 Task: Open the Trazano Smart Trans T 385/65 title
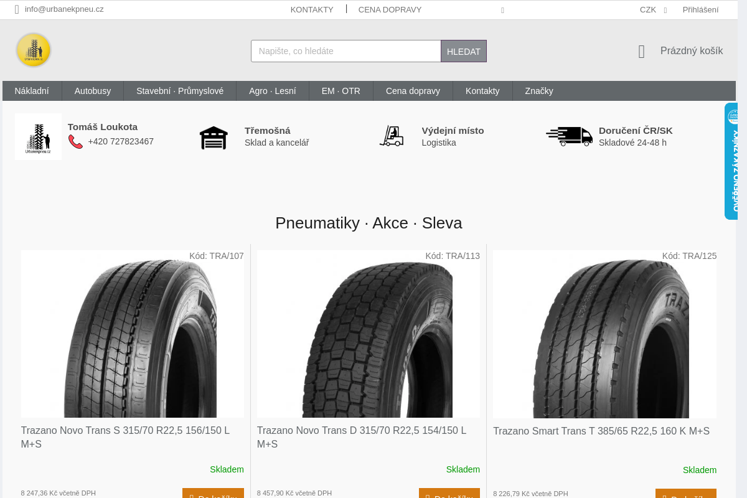(601, 431)
